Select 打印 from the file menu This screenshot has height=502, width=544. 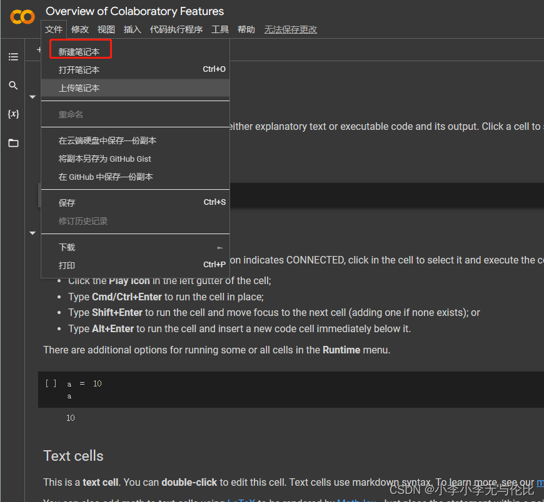[135, 265]
